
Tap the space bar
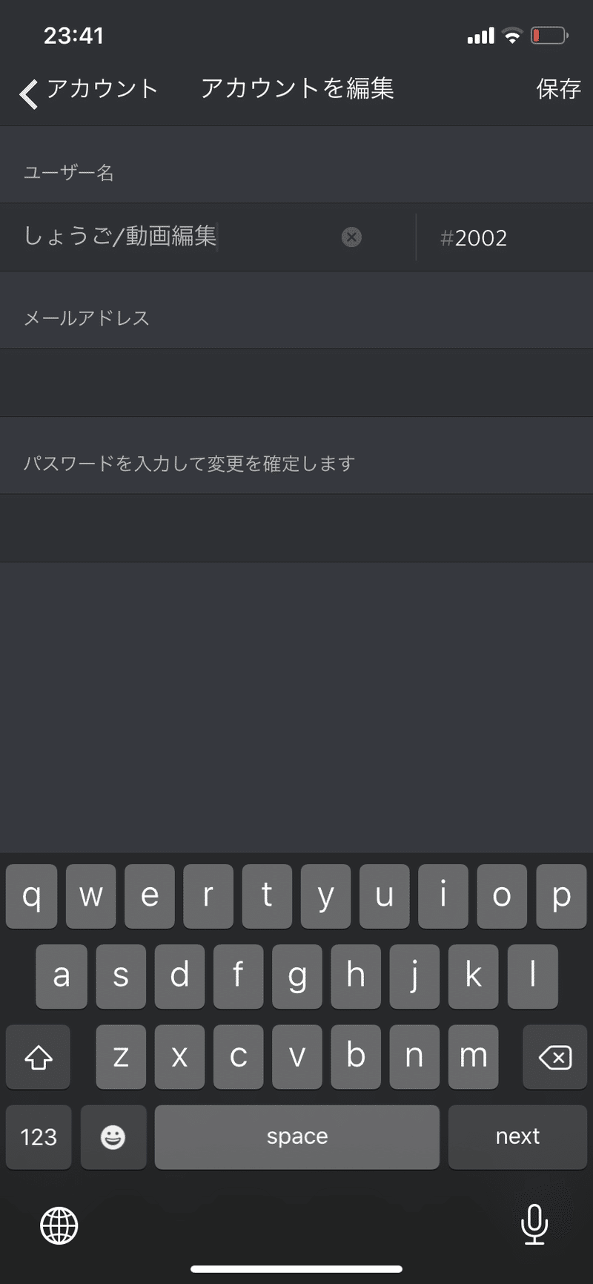(296, 1137)
